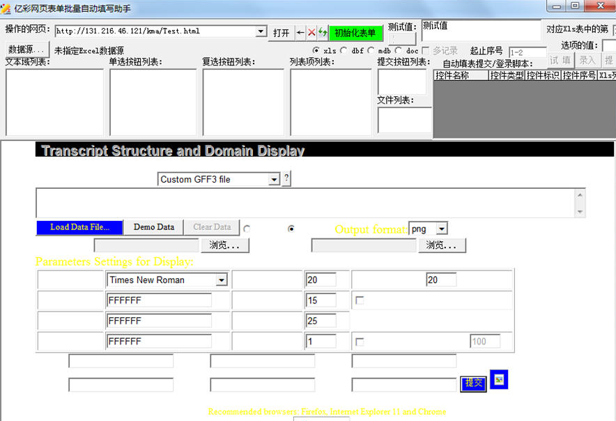616x421 pixels.
Task: Click the 列表项列表 list box
Action: (x=331, y=102)
